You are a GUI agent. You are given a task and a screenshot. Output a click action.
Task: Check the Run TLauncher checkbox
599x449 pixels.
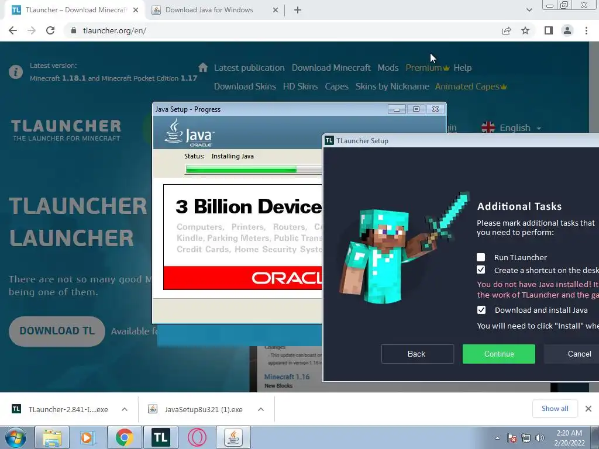[481, 257]
